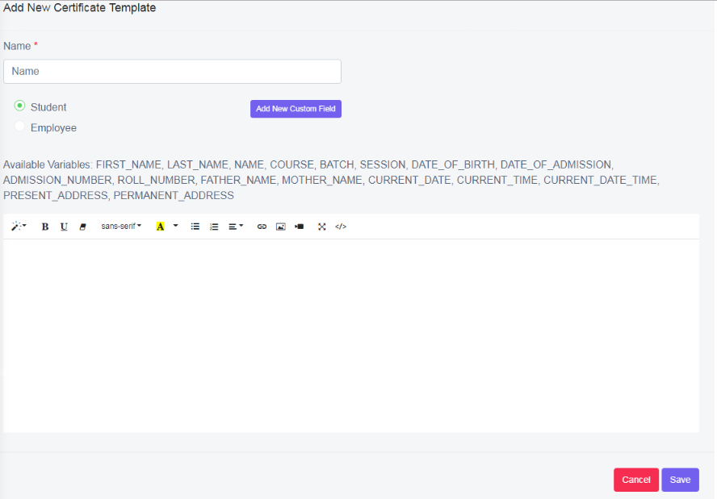Open the magic wand style menu
717x499 pixels.
19,227
